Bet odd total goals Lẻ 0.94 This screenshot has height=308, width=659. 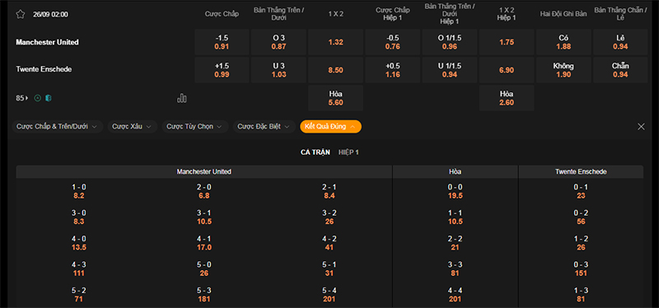(x=620, y=42)
